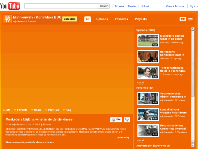
Task: Expand description via more info link
Action: [x=123, y=138]
